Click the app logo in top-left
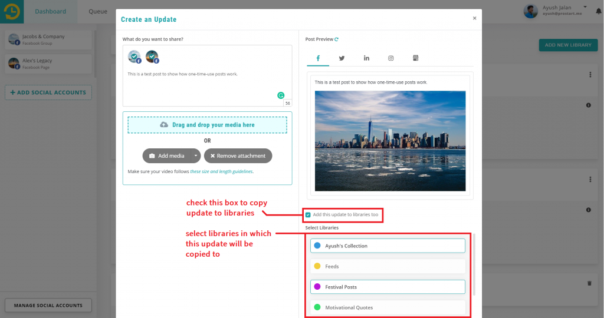 tap(12, 11)
